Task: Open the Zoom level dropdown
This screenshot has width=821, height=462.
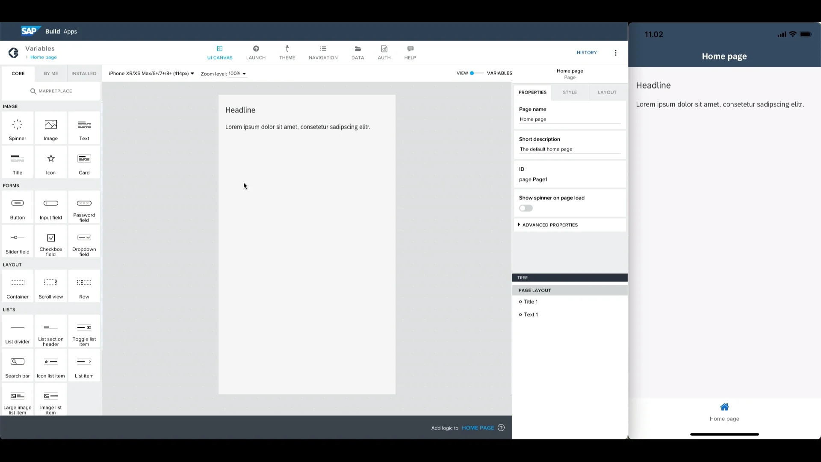Action: point(223,73)
